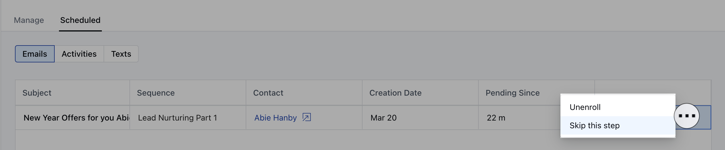
Task: Open the three-dot row actions button
Action: coord(686,116)
